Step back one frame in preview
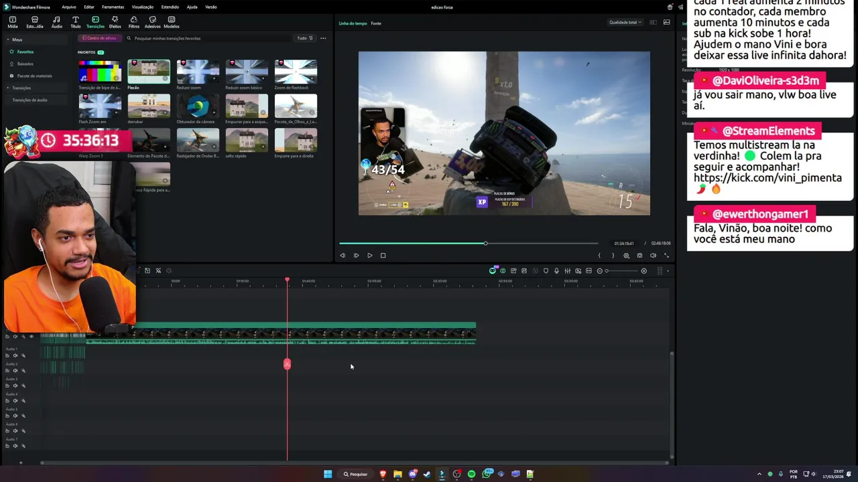Image resolution: width=858 pixels, height=482 pixels. [343, 255]
